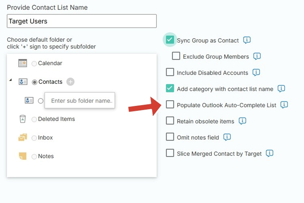Check Include Disabled Accounts
Viewport: 304px width, 203px height.
(x=170, y=72)
